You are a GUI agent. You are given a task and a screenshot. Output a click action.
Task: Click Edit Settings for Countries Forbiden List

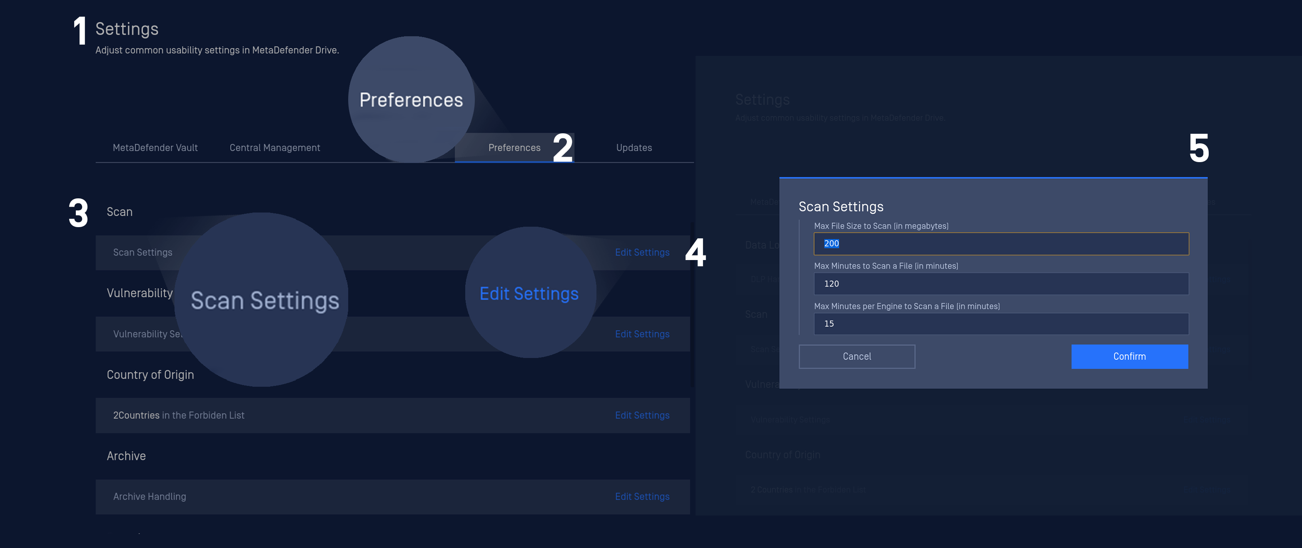642,415
